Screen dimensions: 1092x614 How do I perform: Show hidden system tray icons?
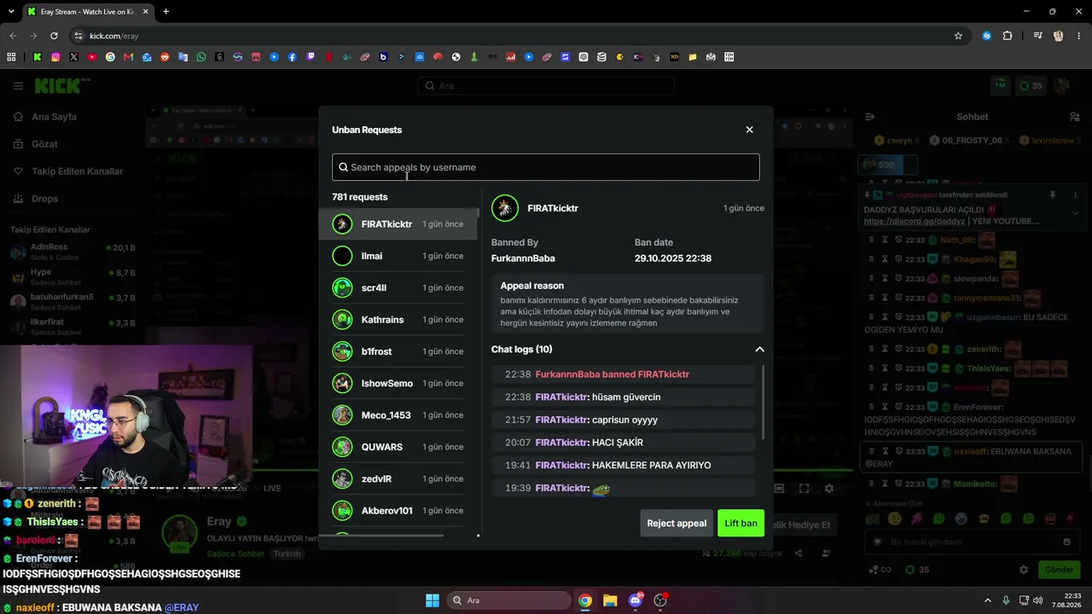[988, 600]
